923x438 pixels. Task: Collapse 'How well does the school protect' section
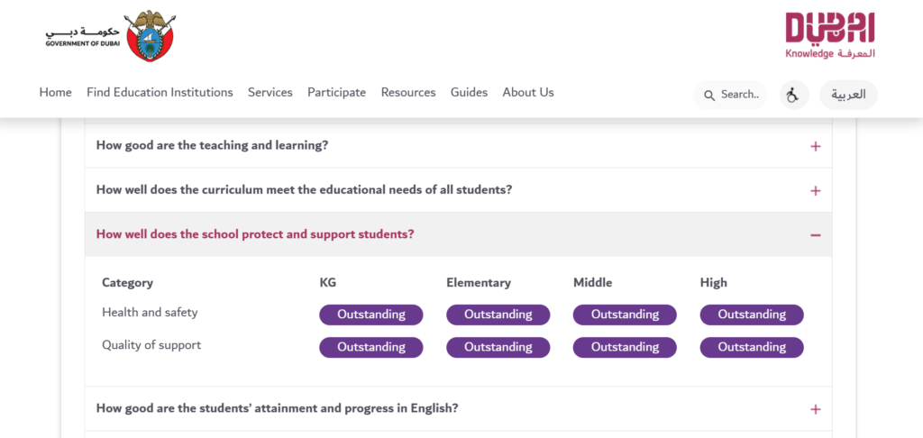(x=459, y=234)
